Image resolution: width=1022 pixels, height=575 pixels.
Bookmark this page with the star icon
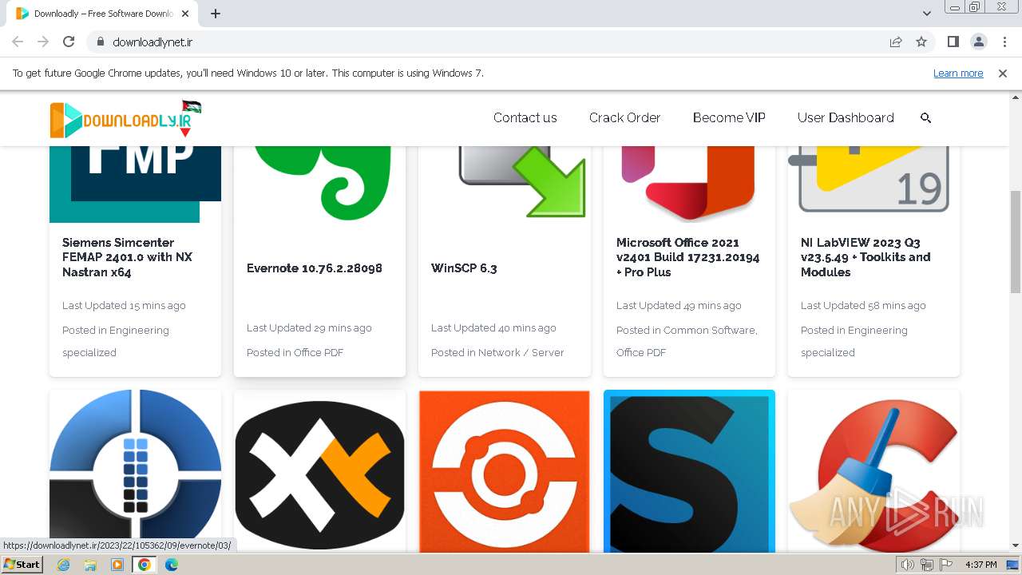point(921,42)
